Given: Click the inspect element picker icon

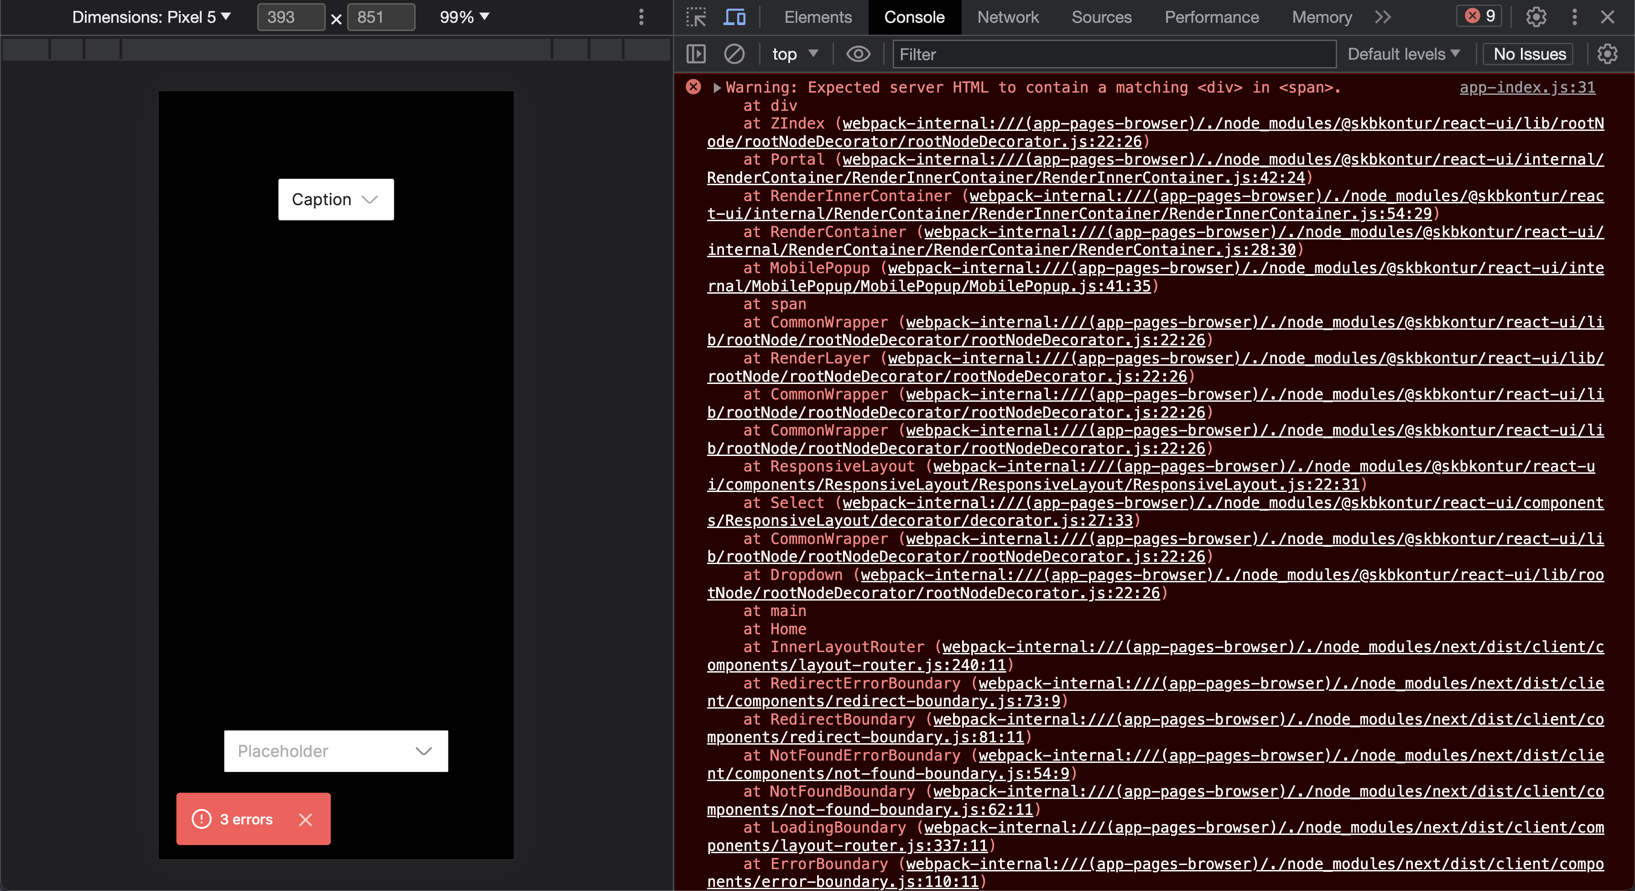Looking at the screenshot, I should click(x=696, y=17).
